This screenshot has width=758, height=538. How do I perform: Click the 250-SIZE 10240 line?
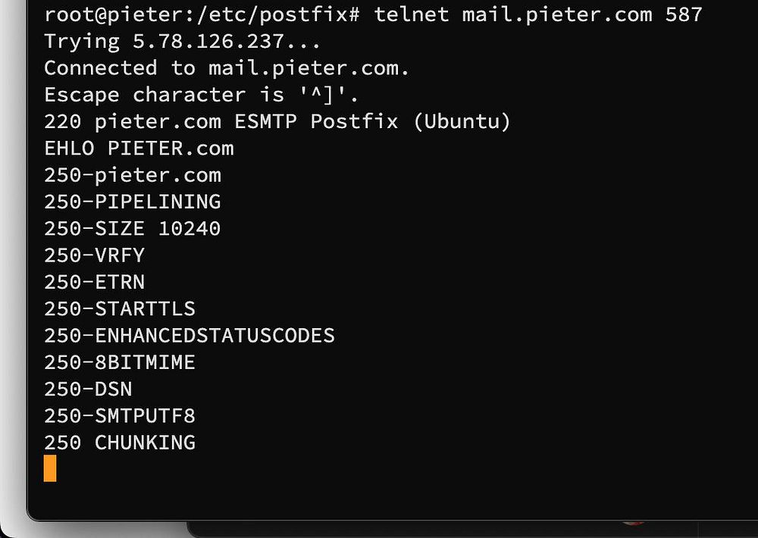click(133, 229)
